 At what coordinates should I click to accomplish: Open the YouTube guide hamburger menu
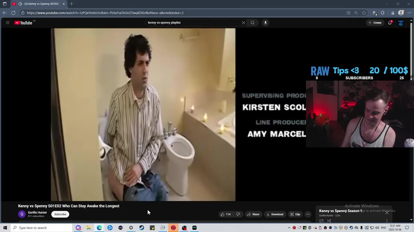(x=8, y=23)
